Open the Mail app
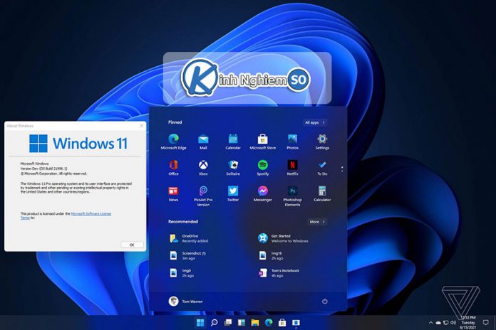The width and height of the screenshot is (496, 330). [203, 142]
